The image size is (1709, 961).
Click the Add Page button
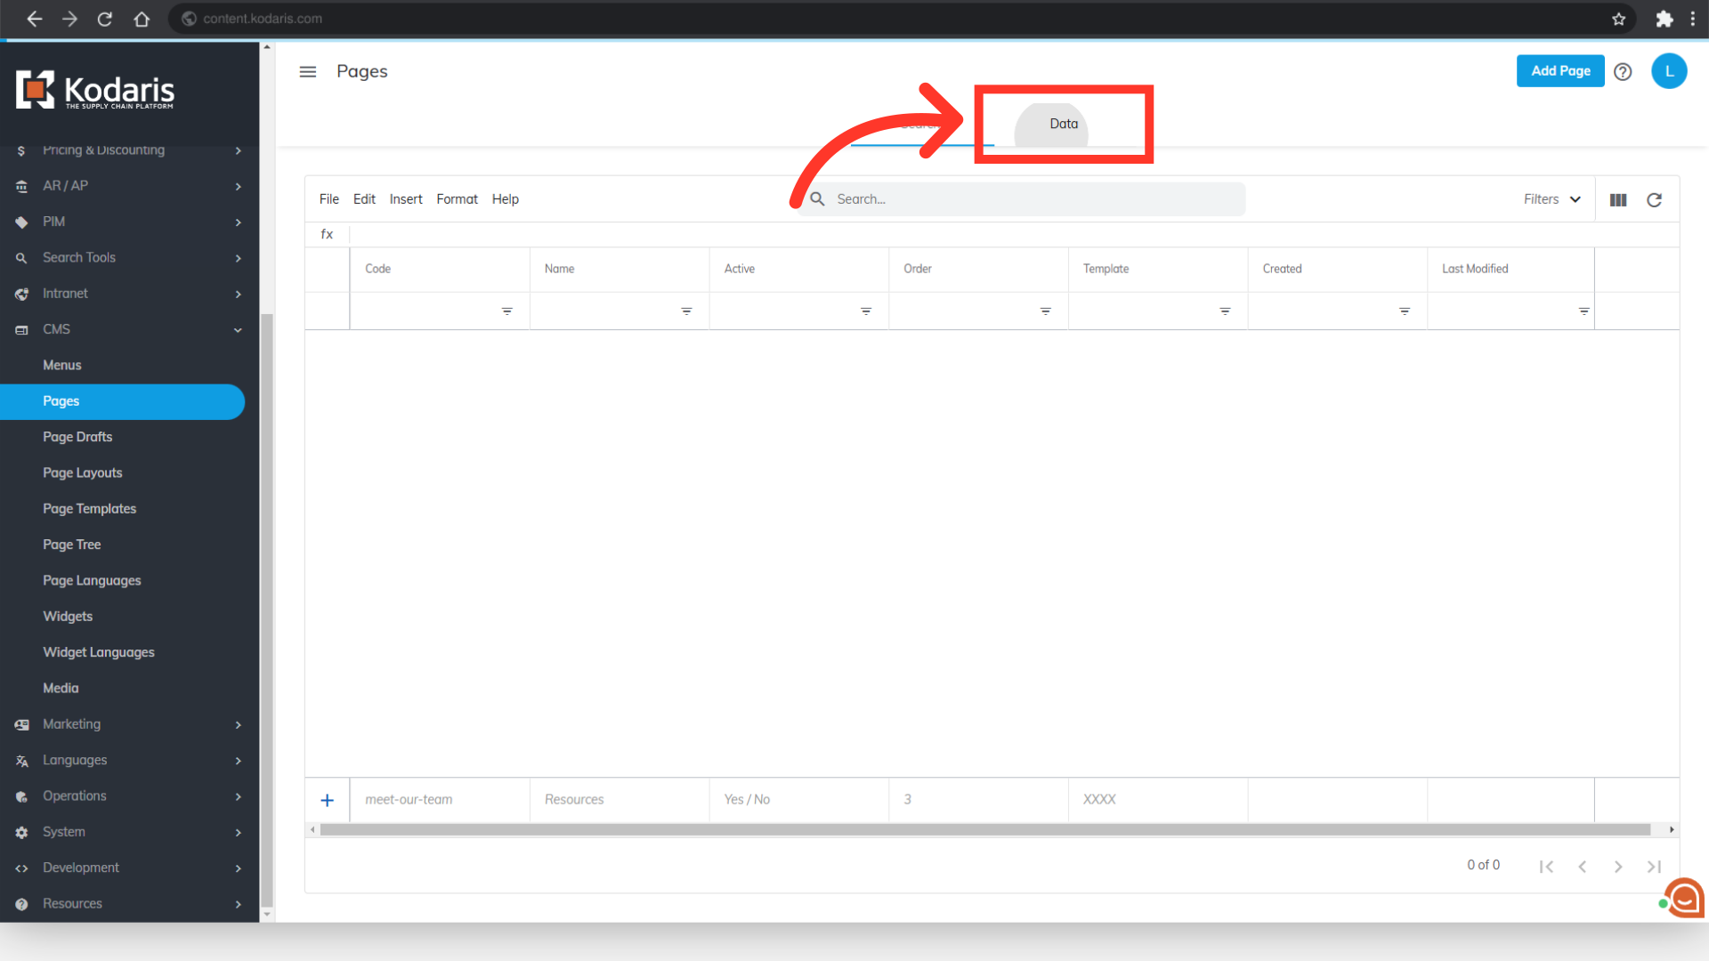pos(1559,71)
